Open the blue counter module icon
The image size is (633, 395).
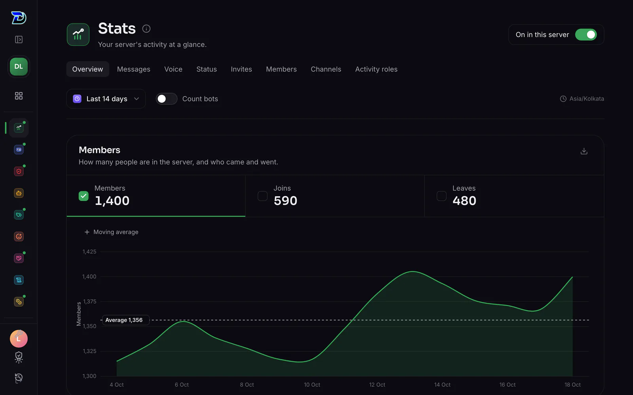pyautogui.click(x=19, y=149)
